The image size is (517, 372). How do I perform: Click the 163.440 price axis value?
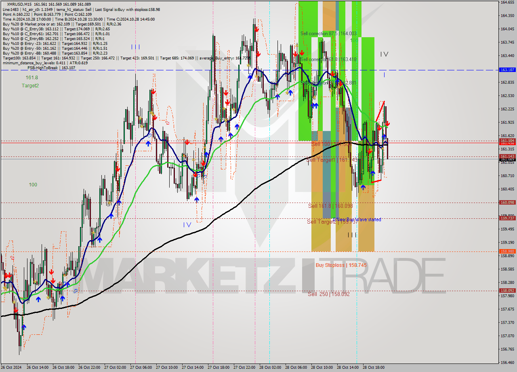click(x=507, y=55)
